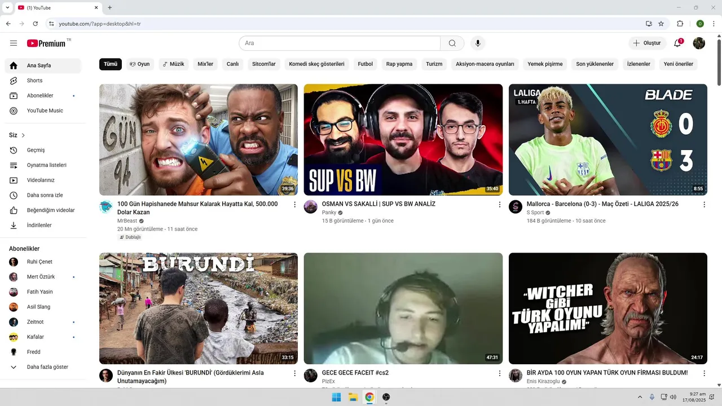Viewport: 722px width, 406px height.
Task: Click the Oluştur create button
Action: pyautogui.click(x=647, y=43)
